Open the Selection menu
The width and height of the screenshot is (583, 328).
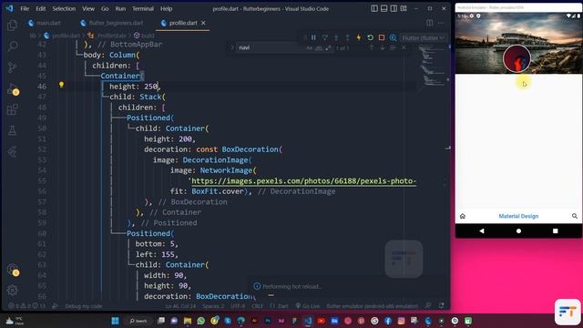[x=64, y=8]
